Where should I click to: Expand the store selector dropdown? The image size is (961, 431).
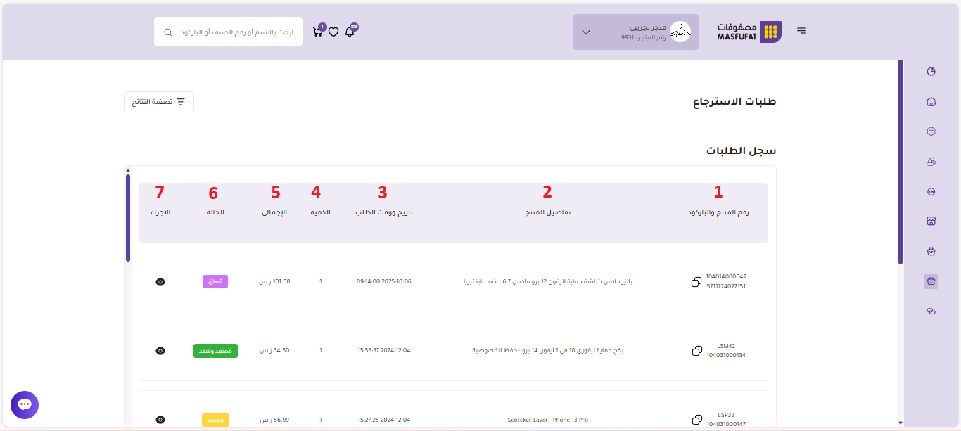coord(585,32)
